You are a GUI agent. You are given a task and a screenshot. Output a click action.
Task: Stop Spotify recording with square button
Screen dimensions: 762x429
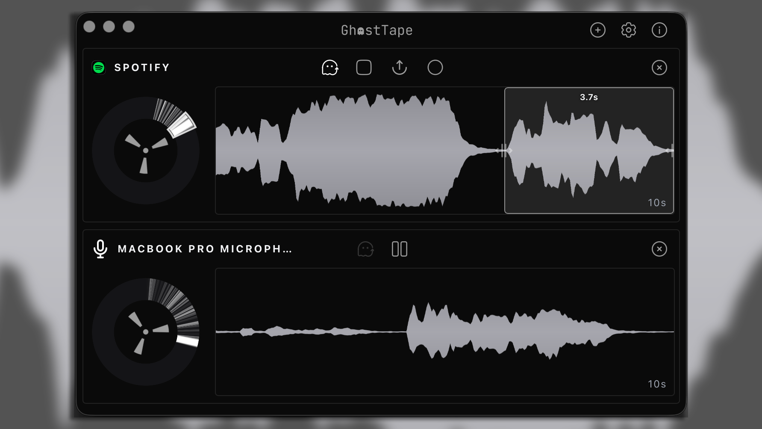pos(364,68)
